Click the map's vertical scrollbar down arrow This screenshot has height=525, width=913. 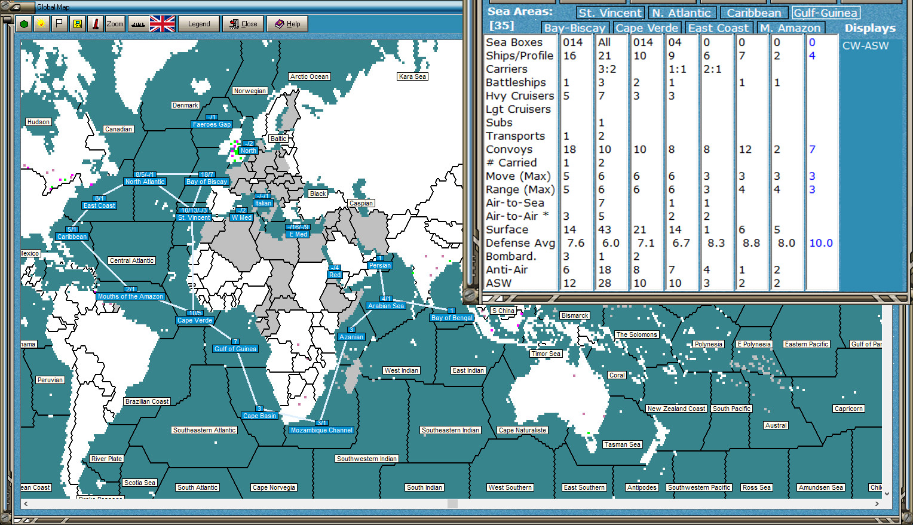[887, 494]
